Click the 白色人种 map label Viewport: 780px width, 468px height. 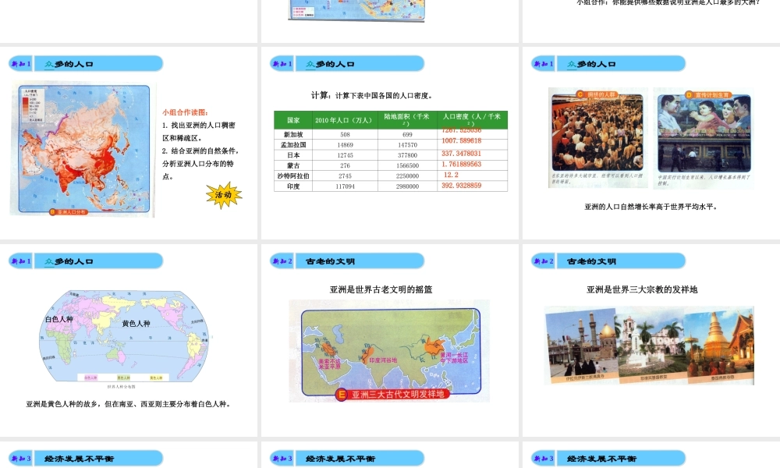[59, 319]
